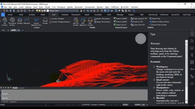
Task: Select the Corridor tool
Action: 45,21
